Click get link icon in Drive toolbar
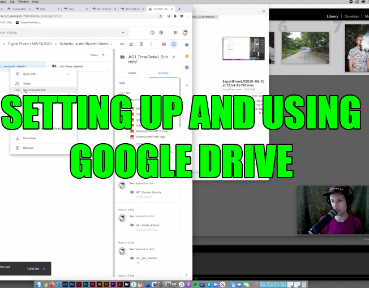369x288 pixels. point(122,44)
